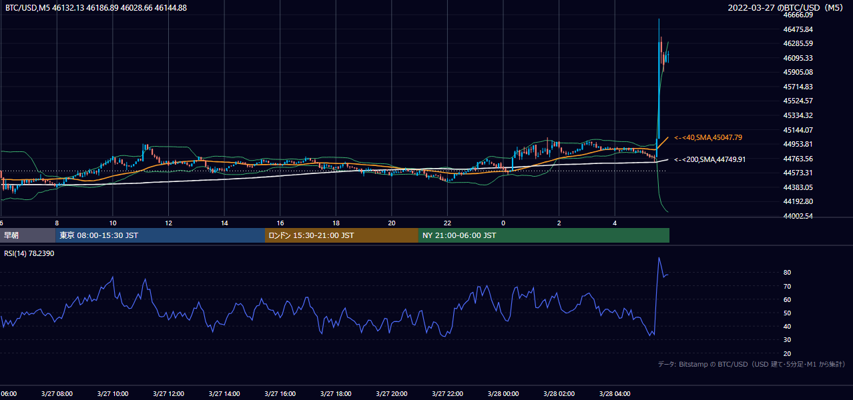The height and width of the screenshot is (400, 853).
Task: Click the RSI(14) 78.2390 indicator label
Action: click(x=29, y=254)
